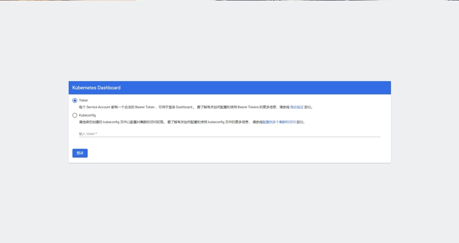Click the Bearer Token description sentence
Viewport: 459px width, 243px height.
[x=196, y=107]
